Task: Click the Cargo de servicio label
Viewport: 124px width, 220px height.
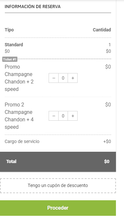Action: click(x=22, y=141)
